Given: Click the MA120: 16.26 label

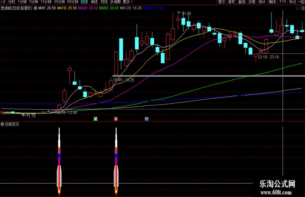Looking at the screenshot, I should 131,8.
